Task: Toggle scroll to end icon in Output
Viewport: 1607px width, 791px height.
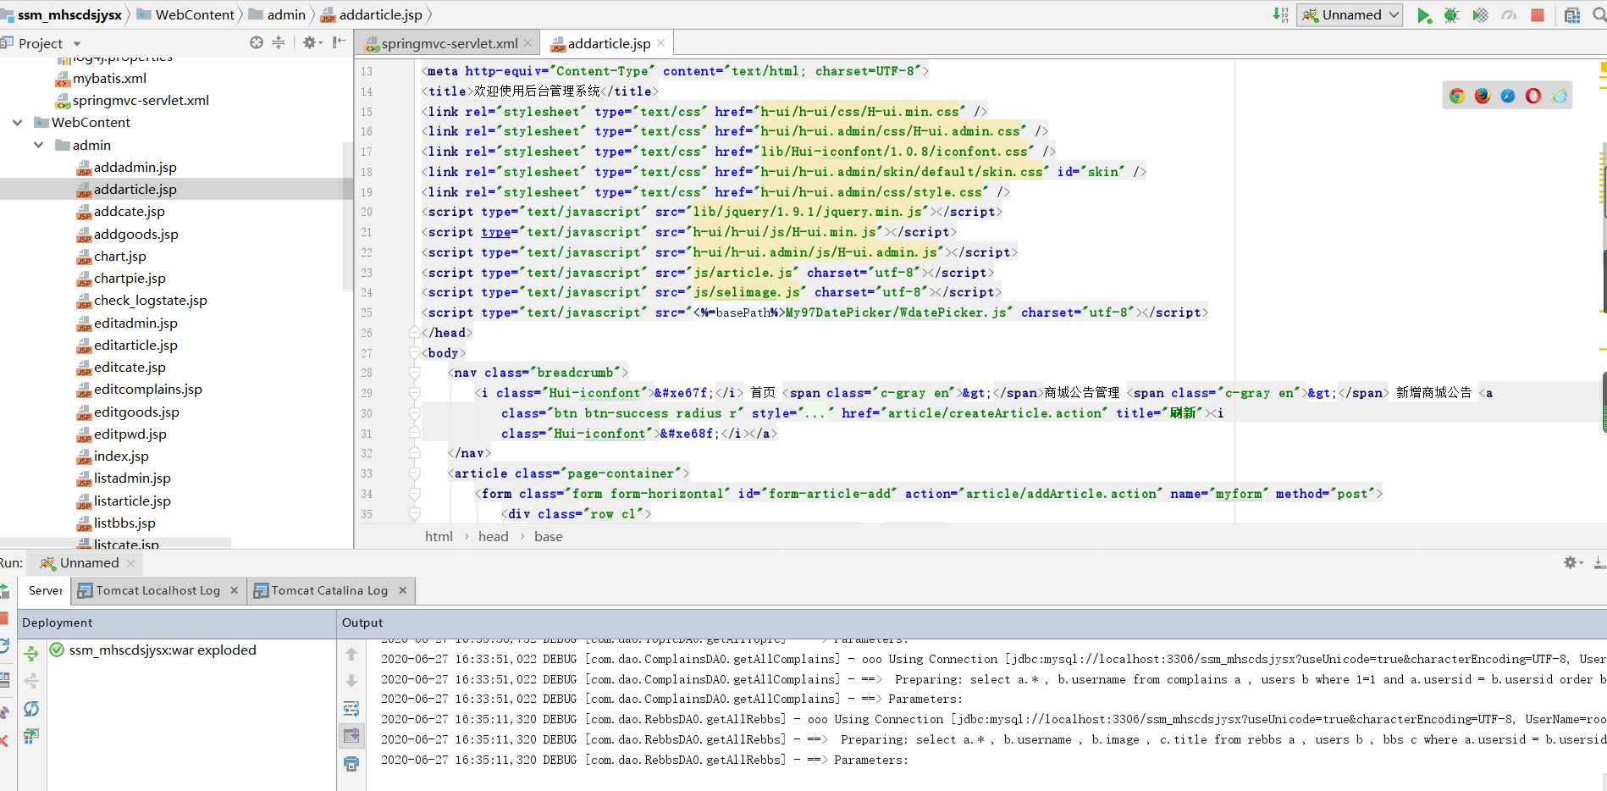Action: (351, 736)
